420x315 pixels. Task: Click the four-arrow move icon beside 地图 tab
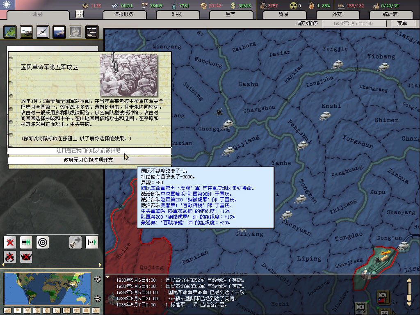[80, 14]
